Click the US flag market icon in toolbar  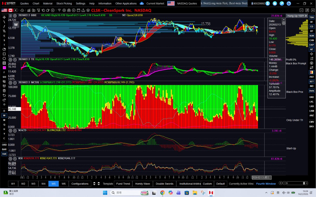click(4, 10)
